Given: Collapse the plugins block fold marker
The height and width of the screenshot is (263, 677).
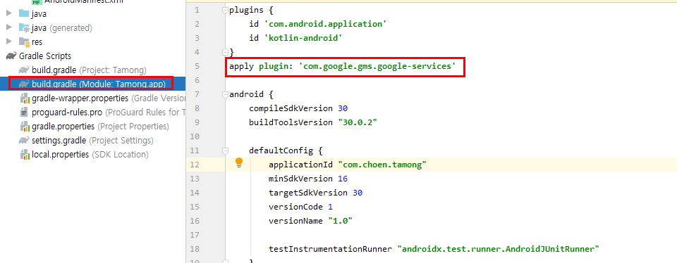Looking at the screenshot, I should pos(224,10).
